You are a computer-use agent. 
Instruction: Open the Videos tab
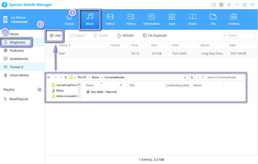click(x=110, y=19)
